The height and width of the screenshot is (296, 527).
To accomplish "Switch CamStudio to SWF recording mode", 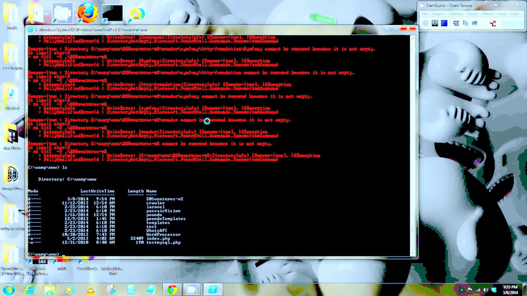I will [x=474, y=23].
